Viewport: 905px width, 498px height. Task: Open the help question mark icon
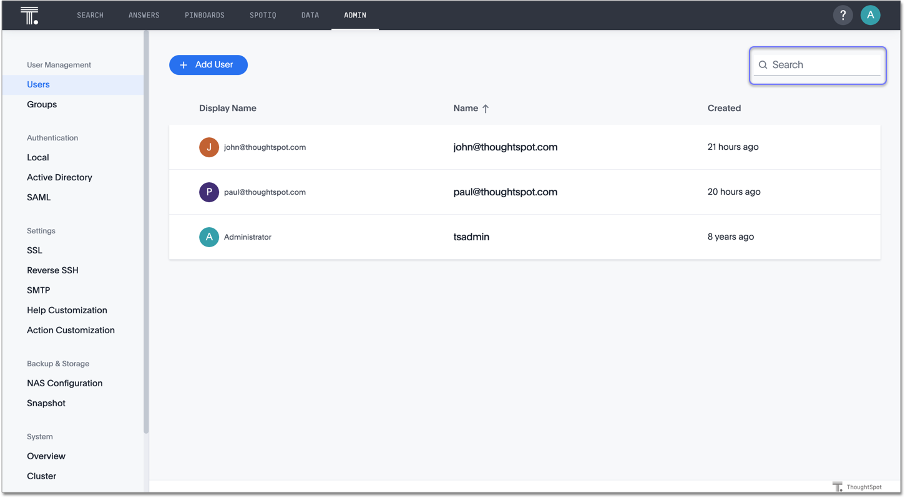(x=843, y=15)
